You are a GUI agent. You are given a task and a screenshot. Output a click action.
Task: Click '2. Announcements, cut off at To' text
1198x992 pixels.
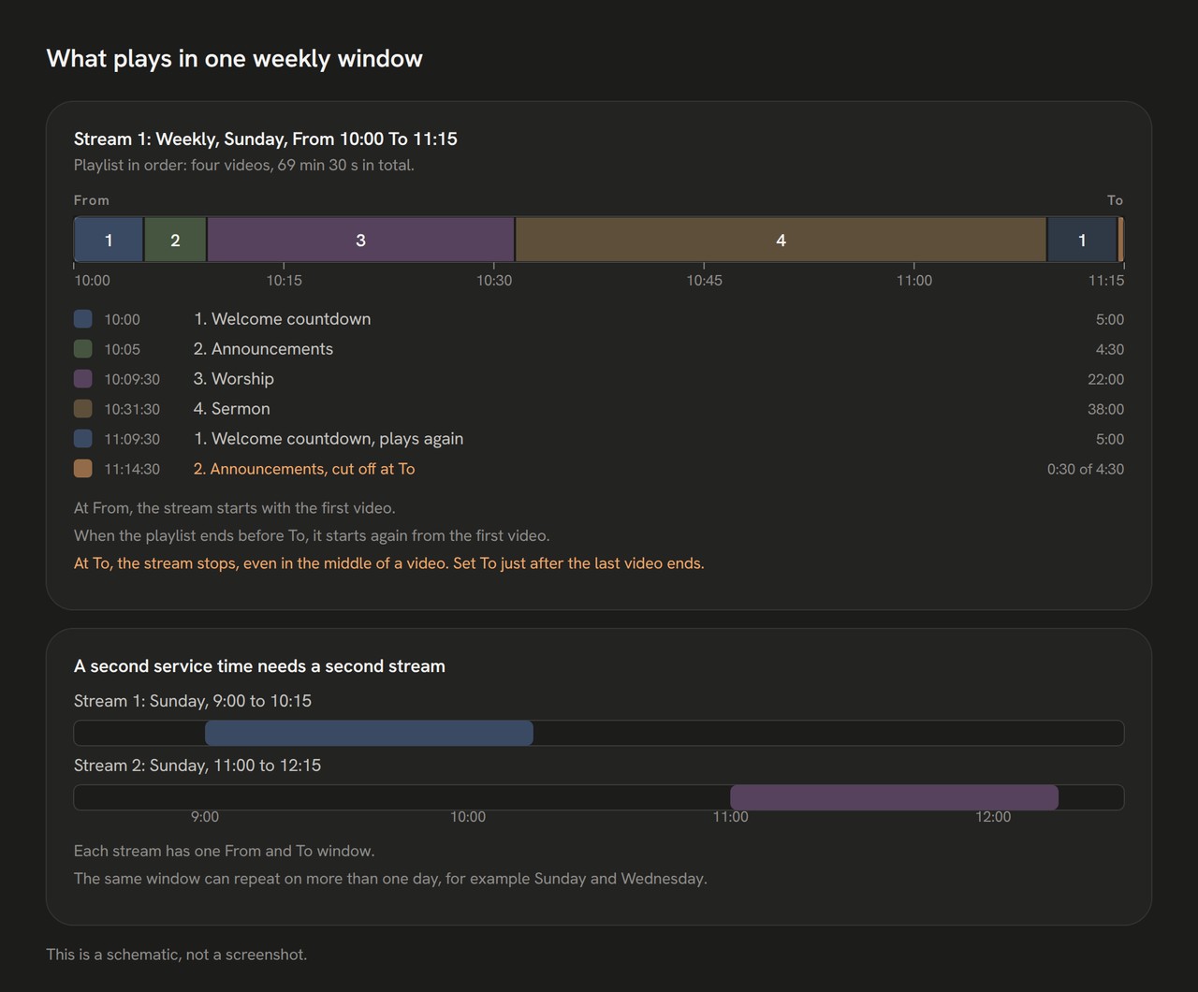tap(304, 469)
